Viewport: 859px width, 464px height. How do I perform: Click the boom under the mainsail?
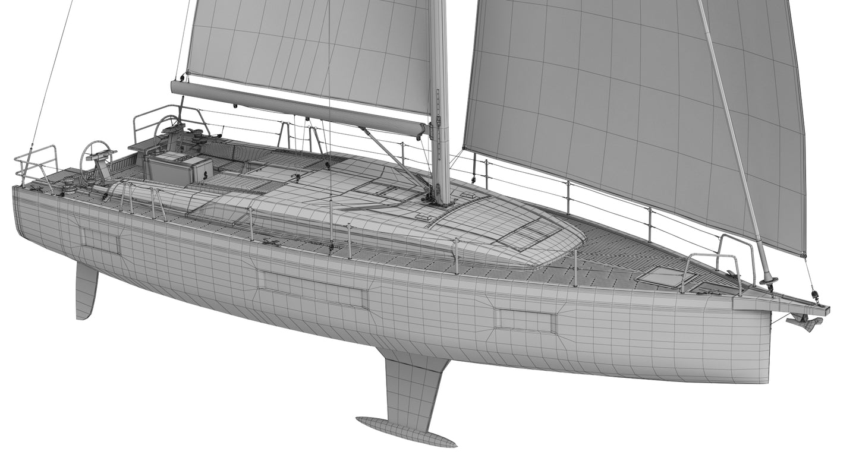pos(297,107)
